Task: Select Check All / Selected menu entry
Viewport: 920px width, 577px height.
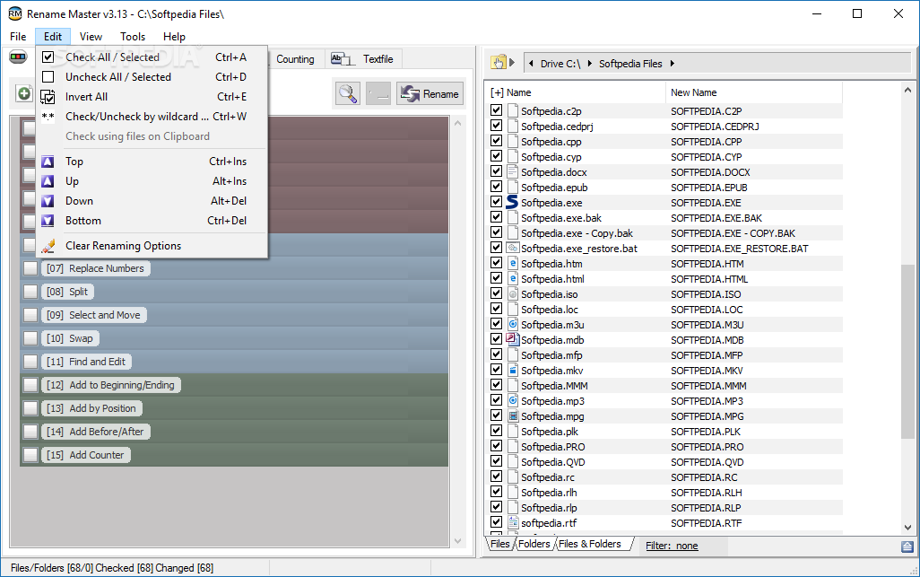Action: click(152, 57)
